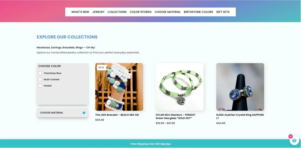
Task: Open The LIDO Bracelet BEACH MIX OG title
Action: pyautogui.click(x=117, y=115)
